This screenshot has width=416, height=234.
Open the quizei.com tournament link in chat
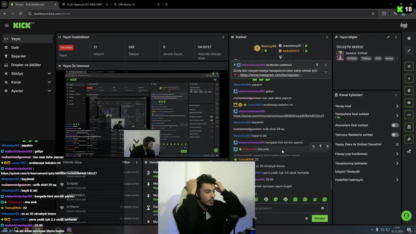(279, 116)
